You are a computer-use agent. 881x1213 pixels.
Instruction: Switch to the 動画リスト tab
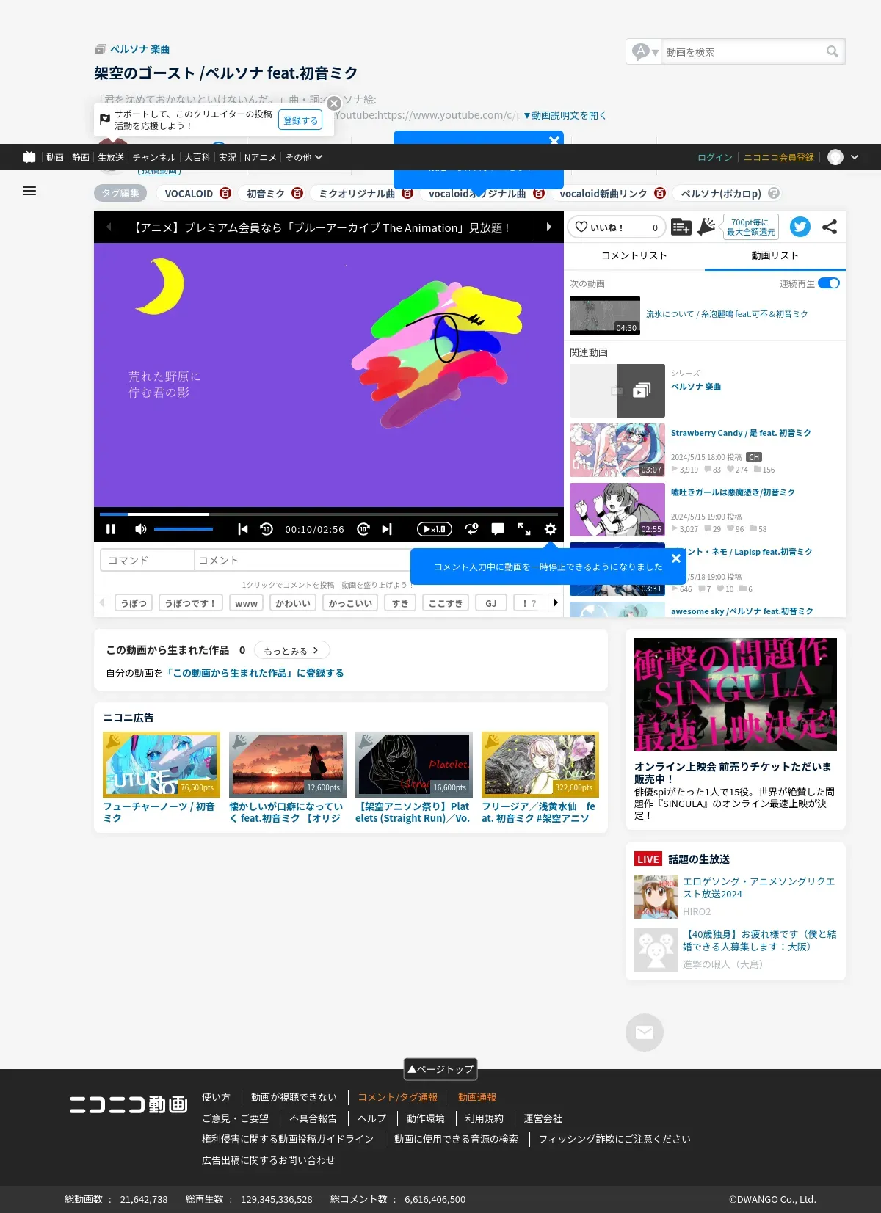(775, 255)
